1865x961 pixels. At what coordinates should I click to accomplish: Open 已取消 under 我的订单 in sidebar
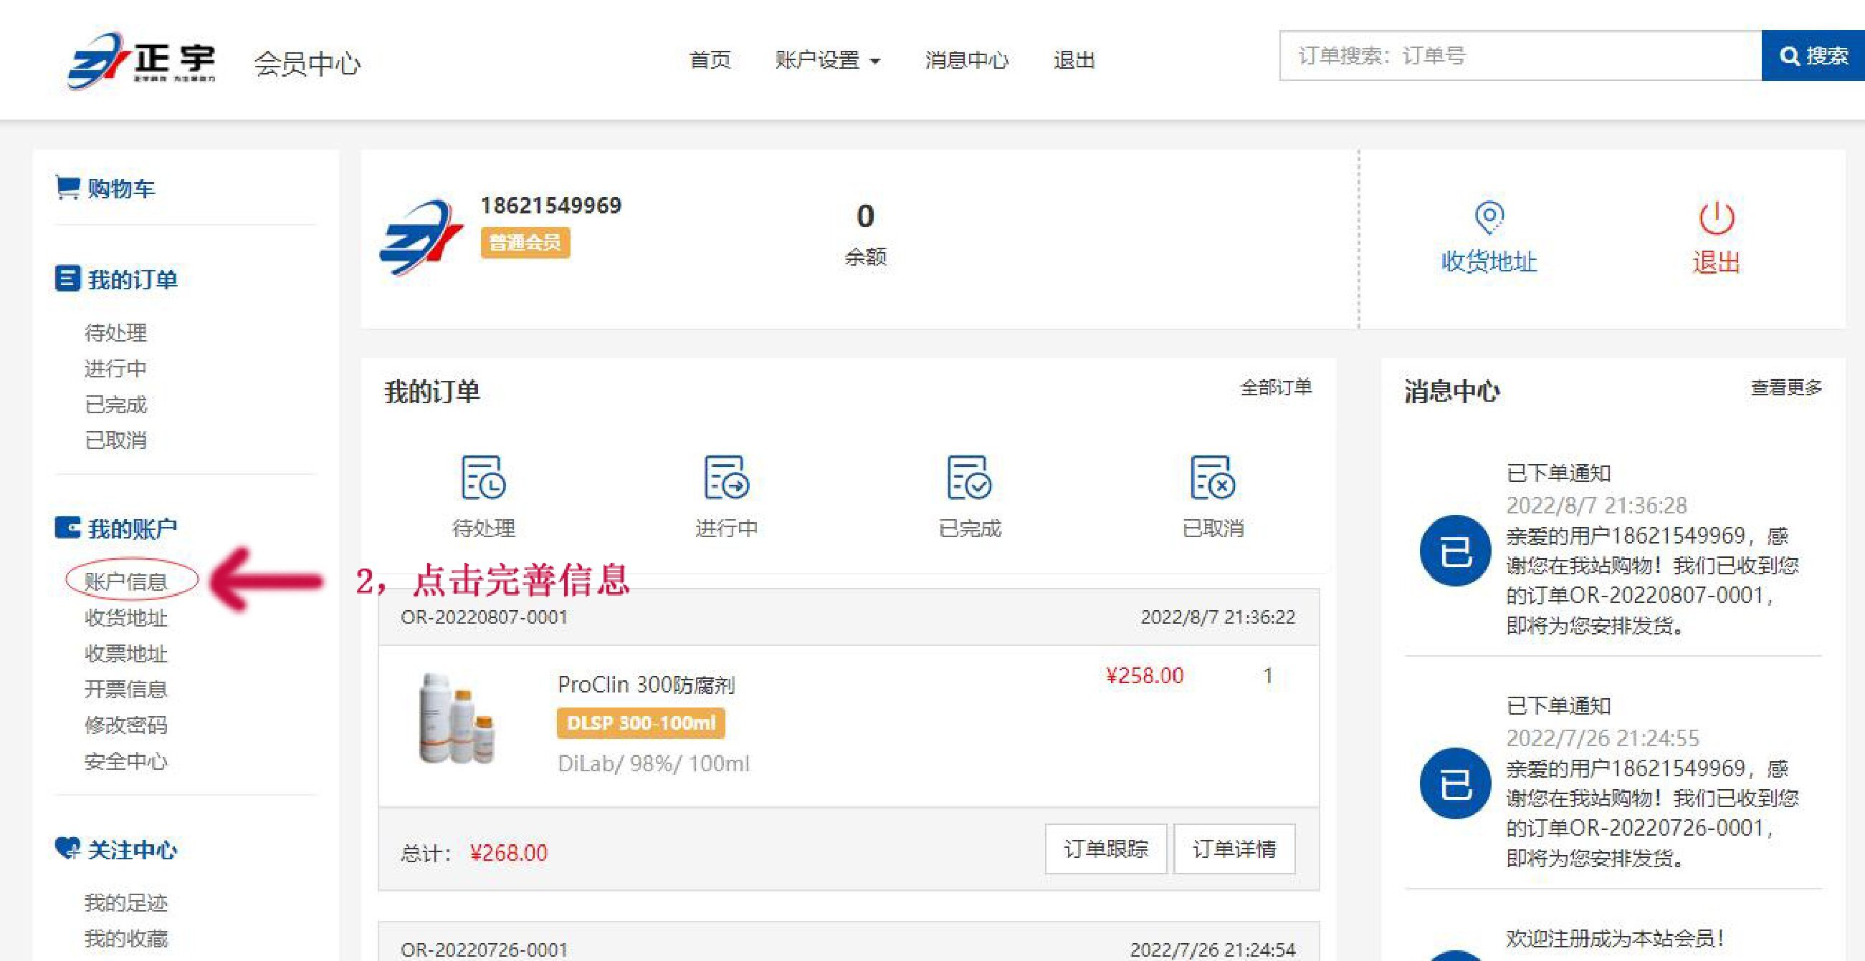116,440
